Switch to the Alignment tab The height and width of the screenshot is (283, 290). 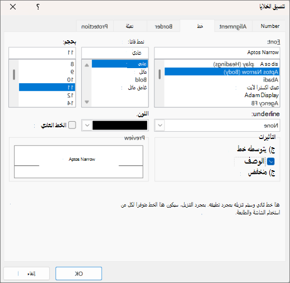click(233, 26)
